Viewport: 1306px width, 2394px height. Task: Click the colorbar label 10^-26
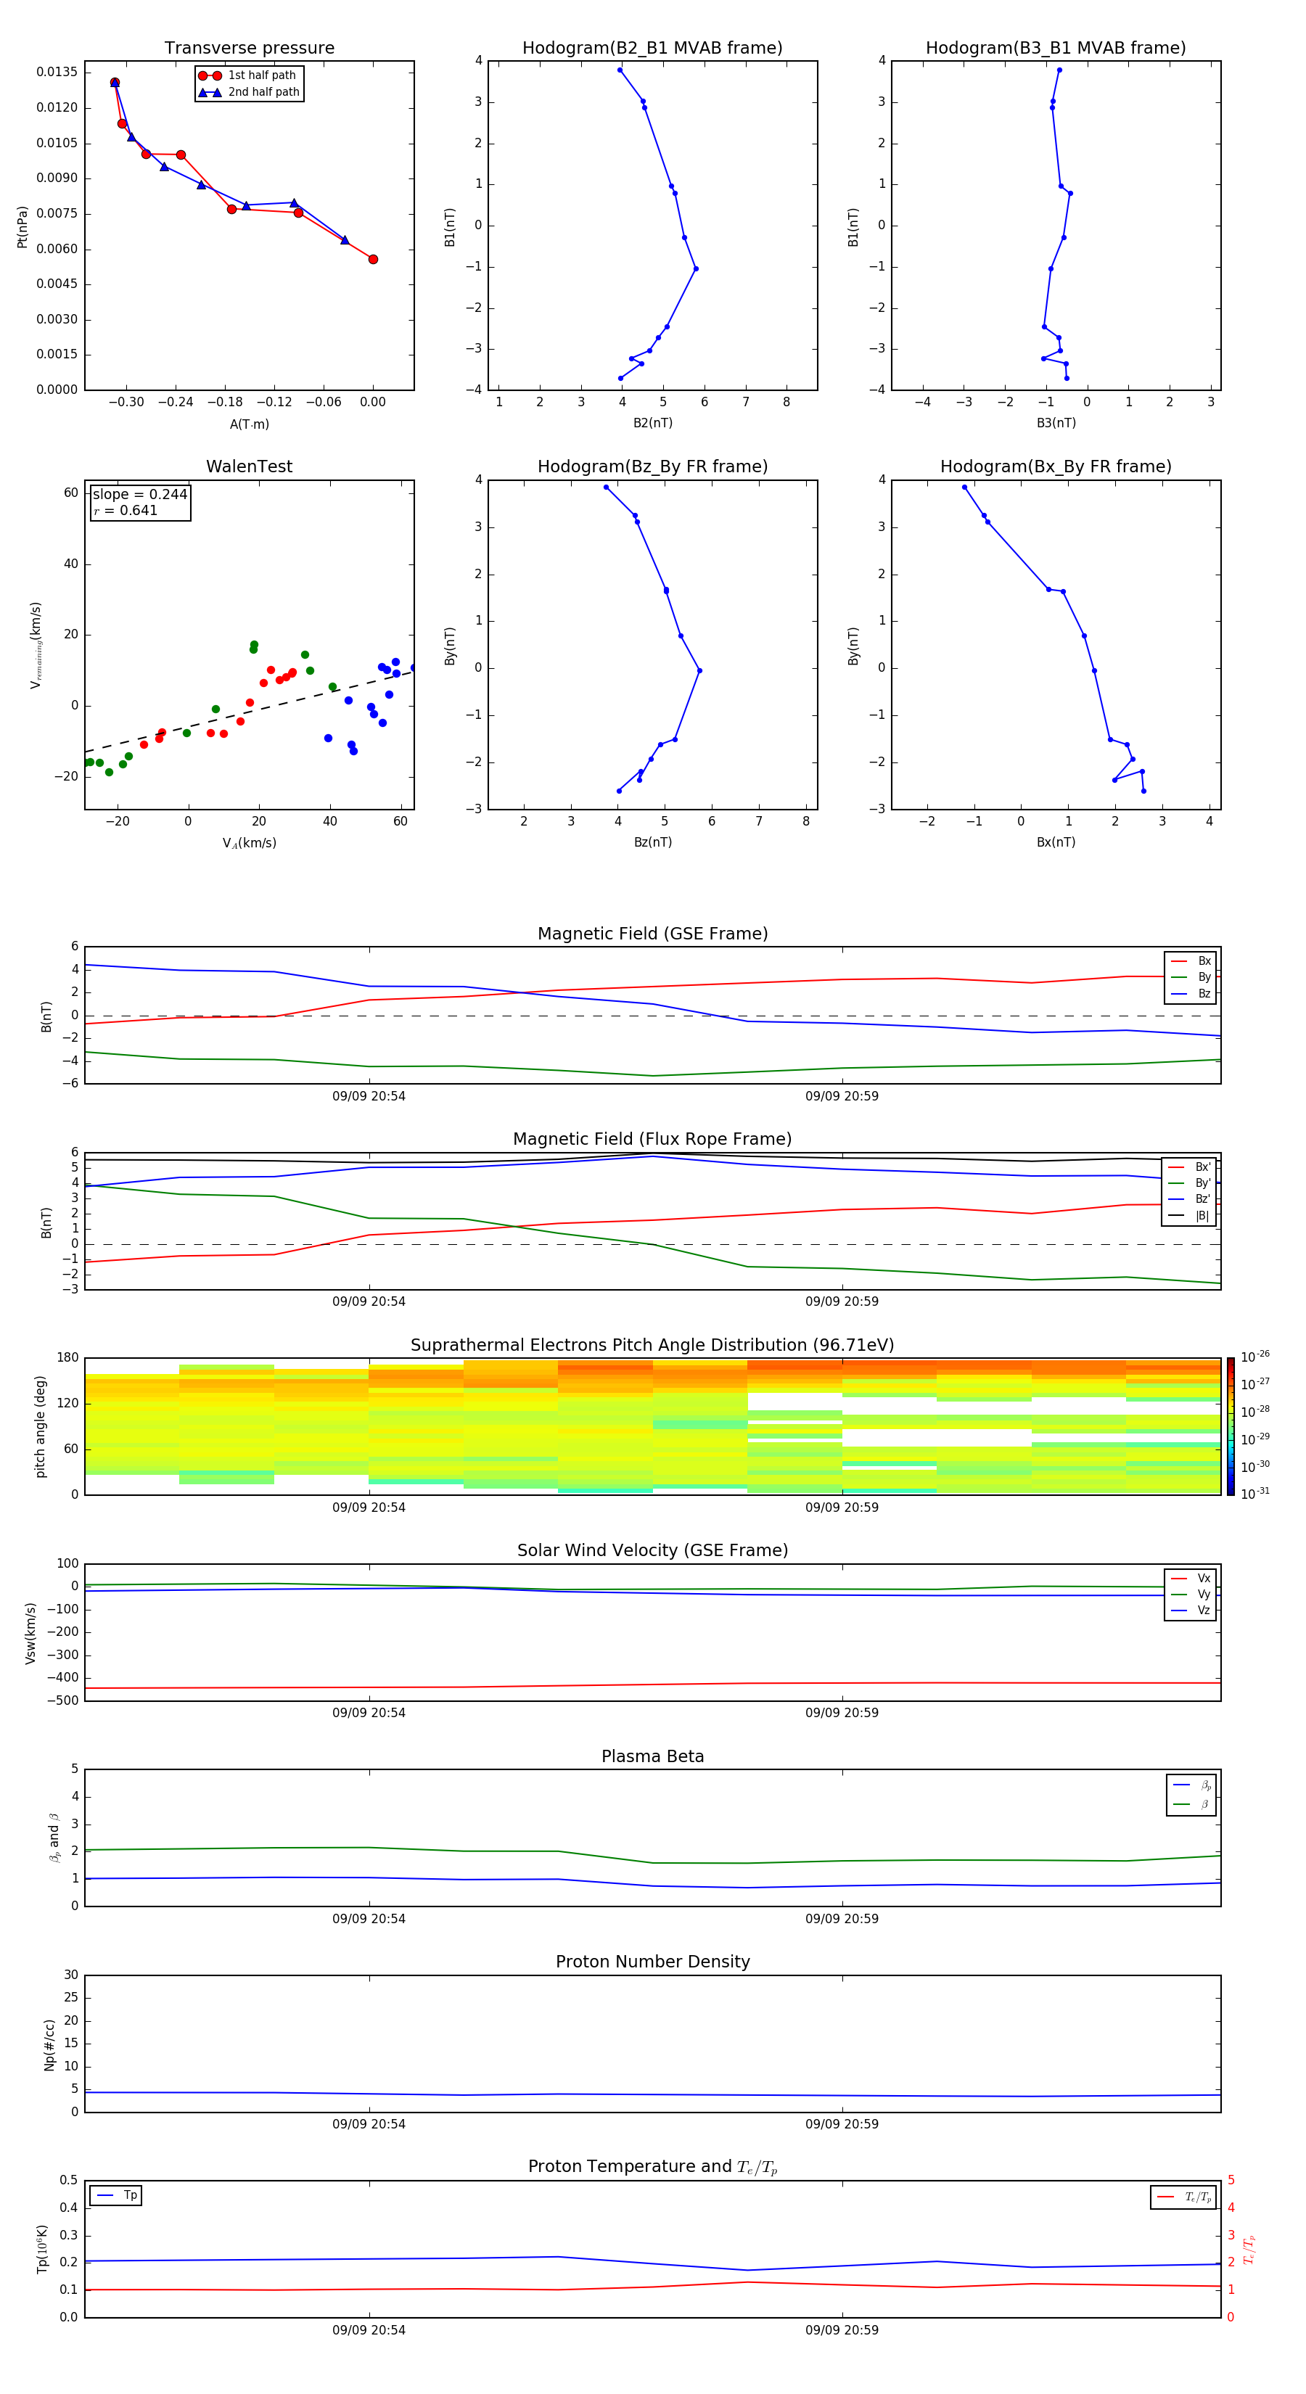click(1255, 1357)
